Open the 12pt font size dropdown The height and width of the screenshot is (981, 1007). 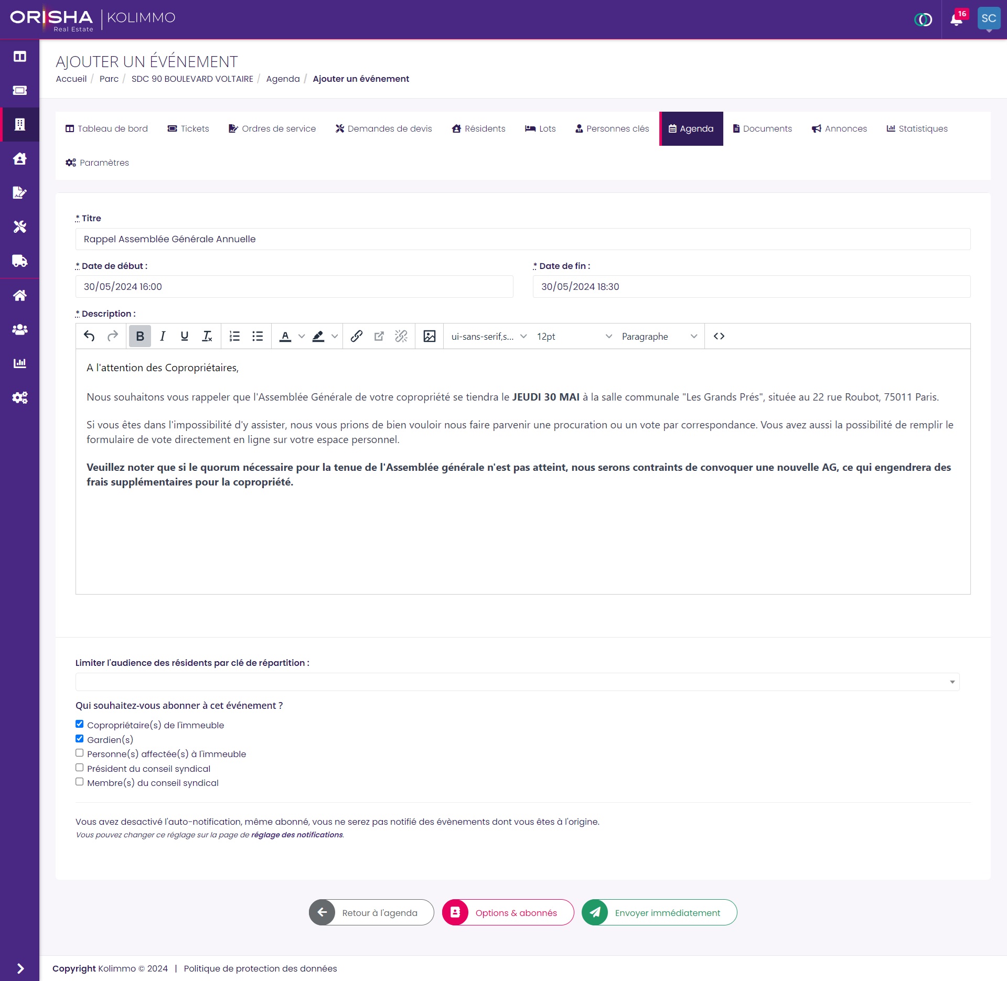pyautogui.click(x=574, y=336)
